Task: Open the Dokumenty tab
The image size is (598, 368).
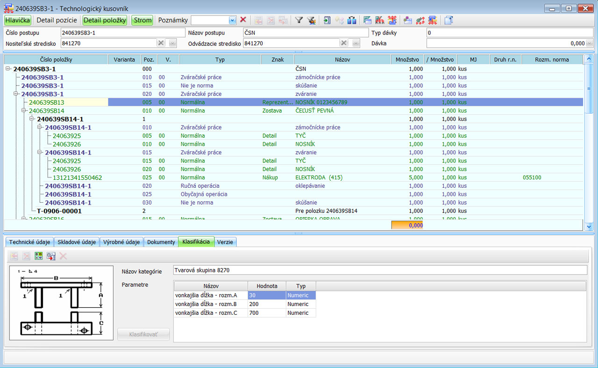Action: (x=161, y=242)
